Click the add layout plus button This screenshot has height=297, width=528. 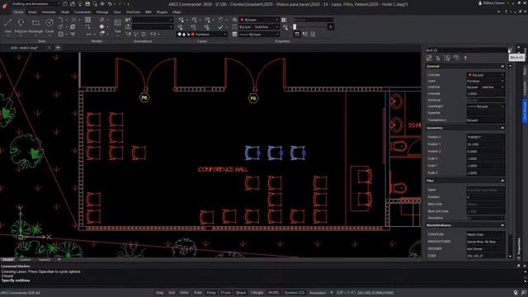coord(59,260)
